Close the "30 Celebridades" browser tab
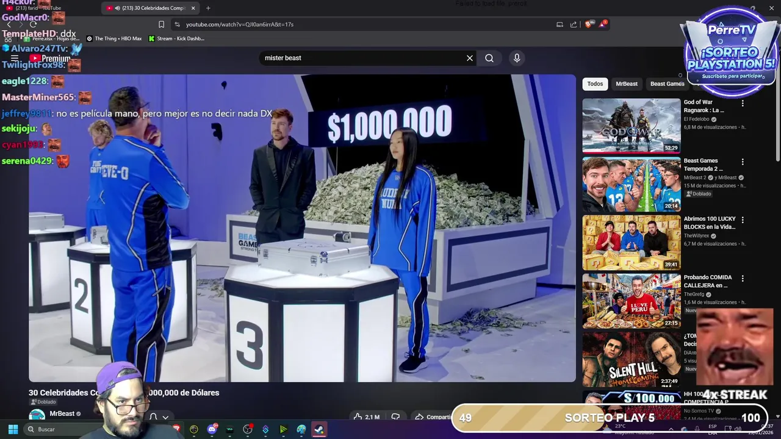Viewport: 781px width, 439px height. [x=193, y=8]
